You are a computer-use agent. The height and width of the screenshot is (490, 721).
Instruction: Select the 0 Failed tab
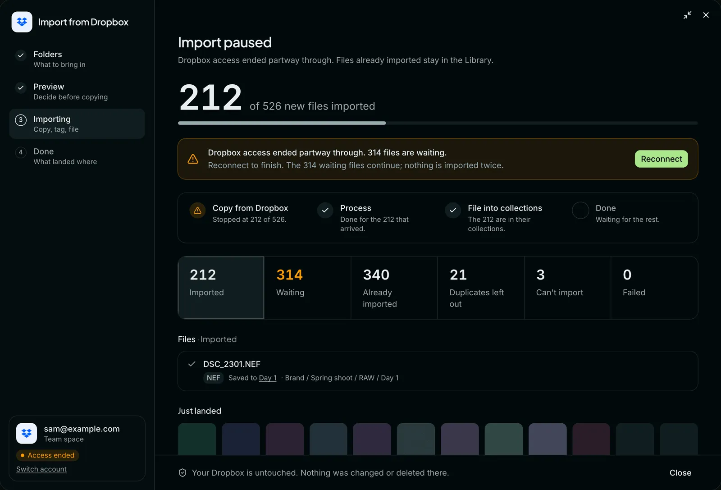pos(654,288)
